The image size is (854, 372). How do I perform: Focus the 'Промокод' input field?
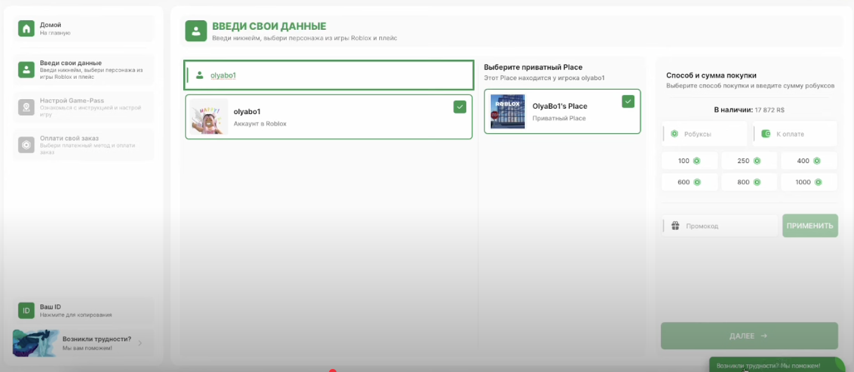tap(720, 226)
